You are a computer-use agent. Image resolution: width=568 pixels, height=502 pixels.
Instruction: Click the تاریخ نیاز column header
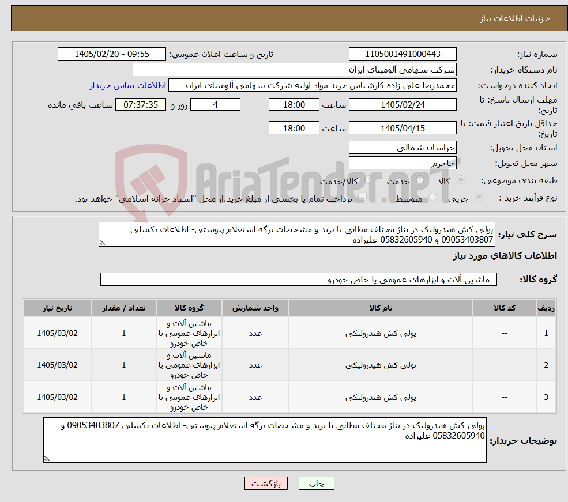pyautogui.click(x=57, y=308)
